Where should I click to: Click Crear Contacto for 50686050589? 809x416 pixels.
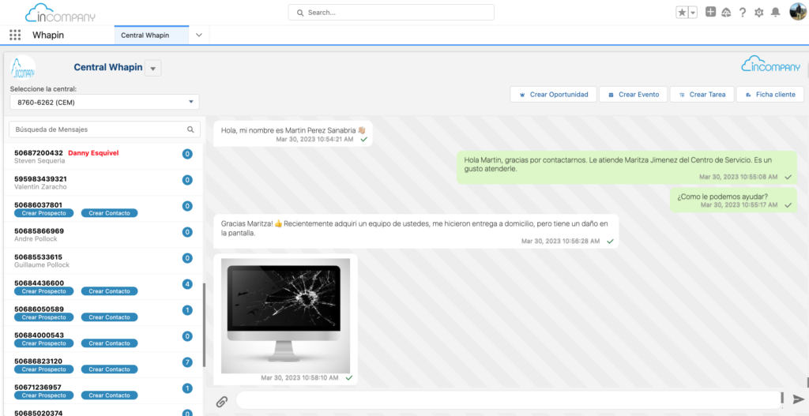point(109,317)
